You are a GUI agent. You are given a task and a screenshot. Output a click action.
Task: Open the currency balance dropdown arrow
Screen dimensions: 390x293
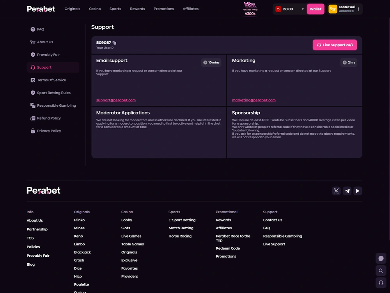[303, 9]
